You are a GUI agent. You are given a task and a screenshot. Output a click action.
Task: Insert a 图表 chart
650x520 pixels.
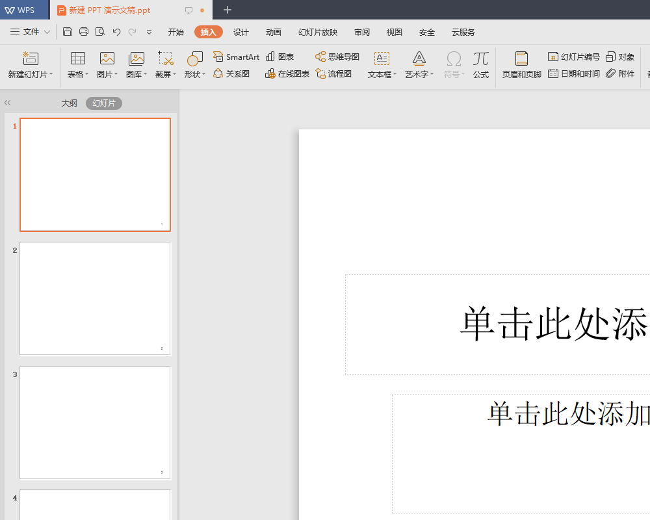279,56
